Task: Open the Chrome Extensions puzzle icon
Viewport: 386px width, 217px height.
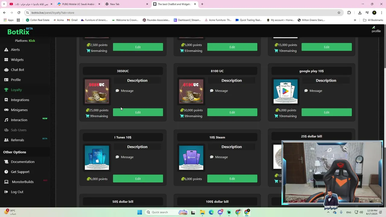Action: click(x=349, y=13)
